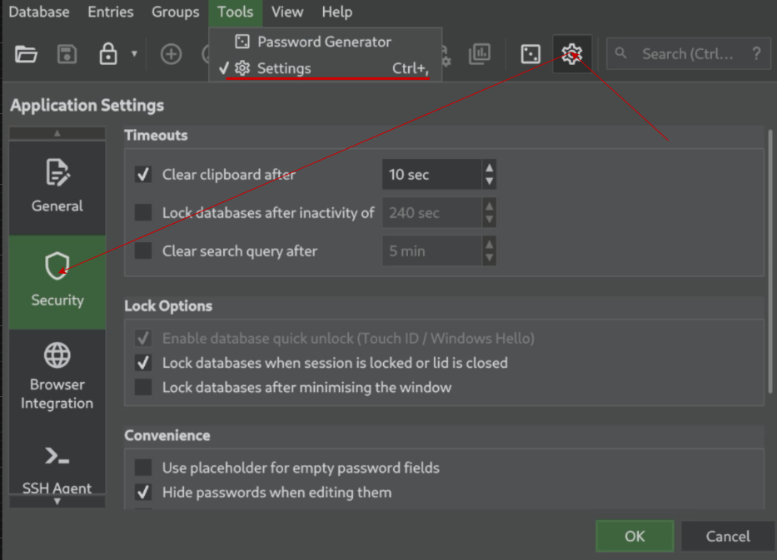Increase the clear clipboard timeout value

(489, 168)
